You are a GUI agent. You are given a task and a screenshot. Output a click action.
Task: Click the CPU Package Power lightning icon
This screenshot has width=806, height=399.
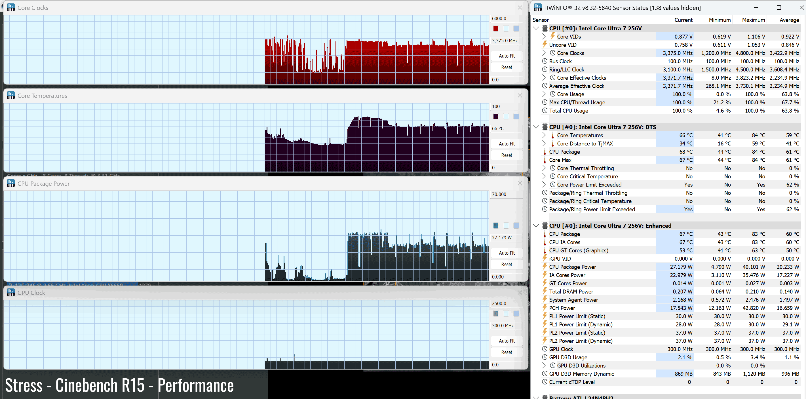click(x=545, y=267)
